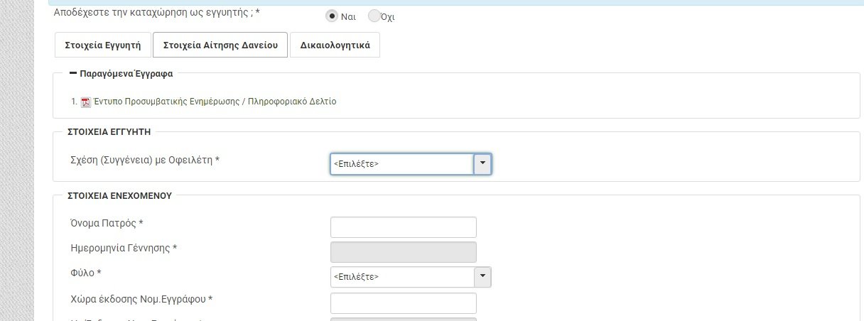Select the Όχι radio button
This screenshot has width=864, height=321.
click(374, 16)
